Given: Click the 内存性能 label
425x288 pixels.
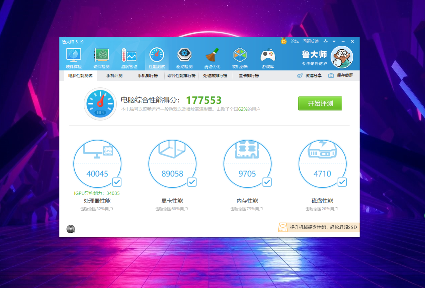Looking at the screenshot, I should point(247,201).
